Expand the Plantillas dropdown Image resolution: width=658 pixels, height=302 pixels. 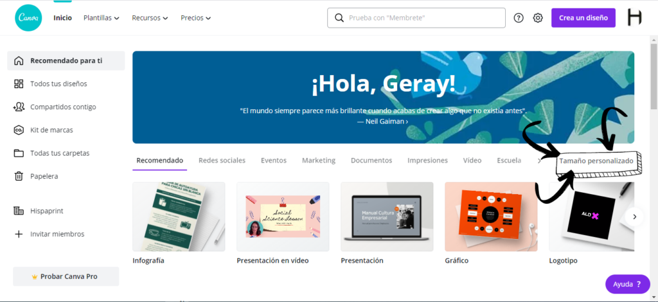(x=101, y=18)
